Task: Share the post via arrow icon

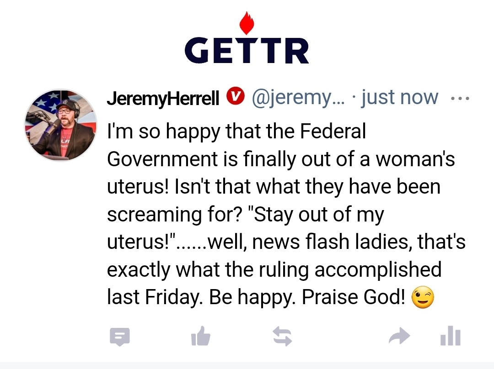Action: (399, 336)
